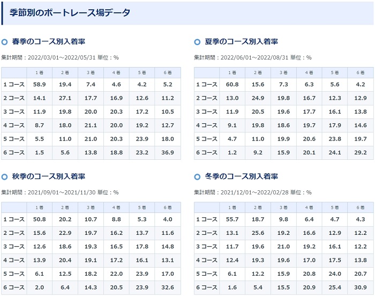This screenshot has height=296, width=375.
Task: Click the 1着 column header in spring table
Action: coord(39,72)
